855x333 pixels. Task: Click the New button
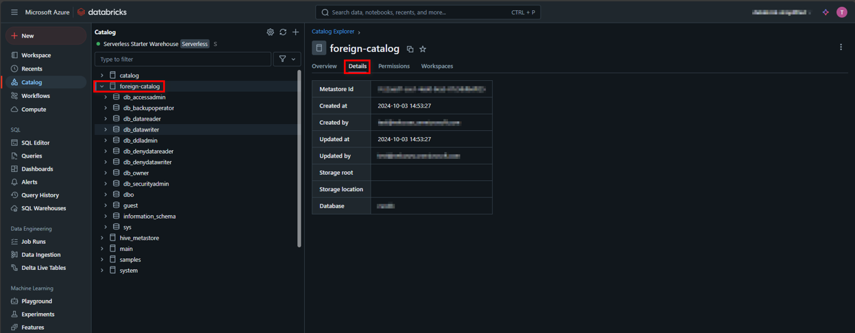coord(46,36)
